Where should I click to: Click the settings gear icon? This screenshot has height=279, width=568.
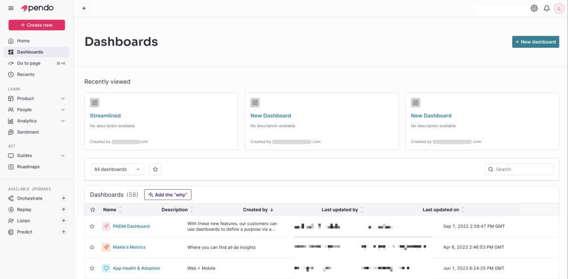tap(534, 8)
